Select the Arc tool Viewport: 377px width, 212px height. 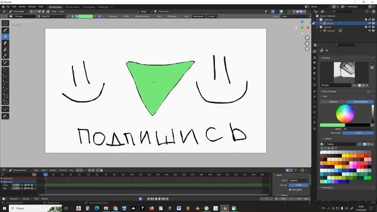pos(5,83)
